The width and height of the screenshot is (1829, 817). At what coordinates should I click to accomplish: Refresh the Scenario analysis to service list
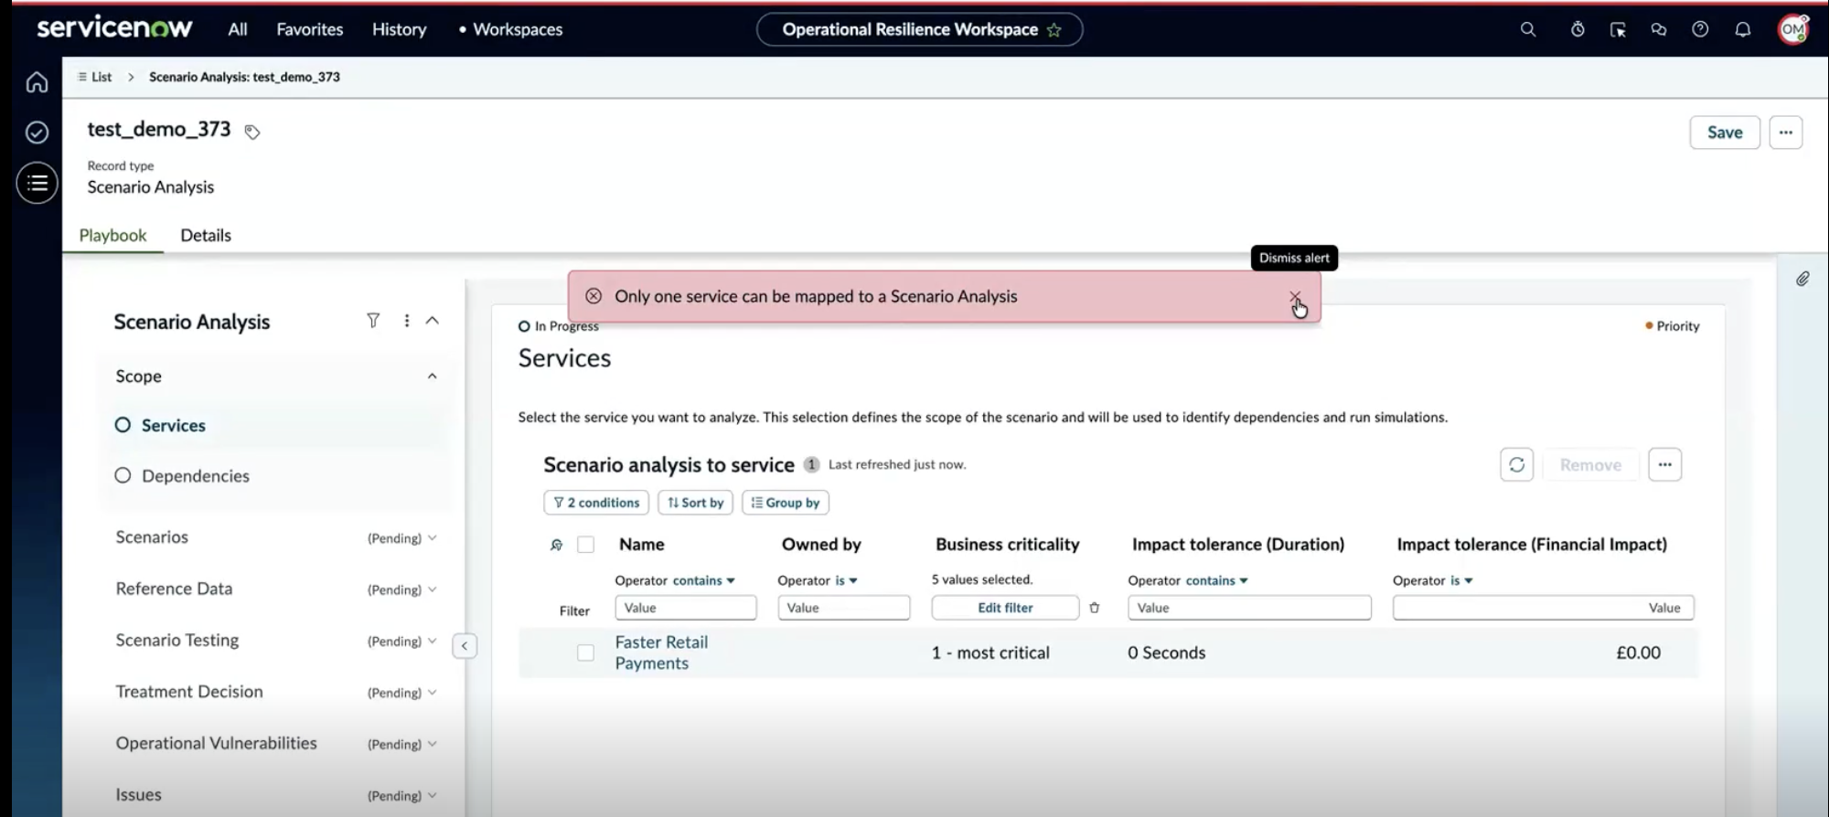click(1516, 464)
